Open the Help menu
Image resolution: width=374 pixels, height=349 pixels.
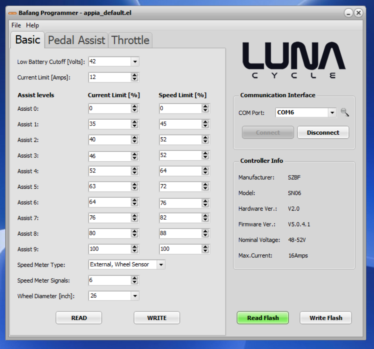click(x=33, y=25)
